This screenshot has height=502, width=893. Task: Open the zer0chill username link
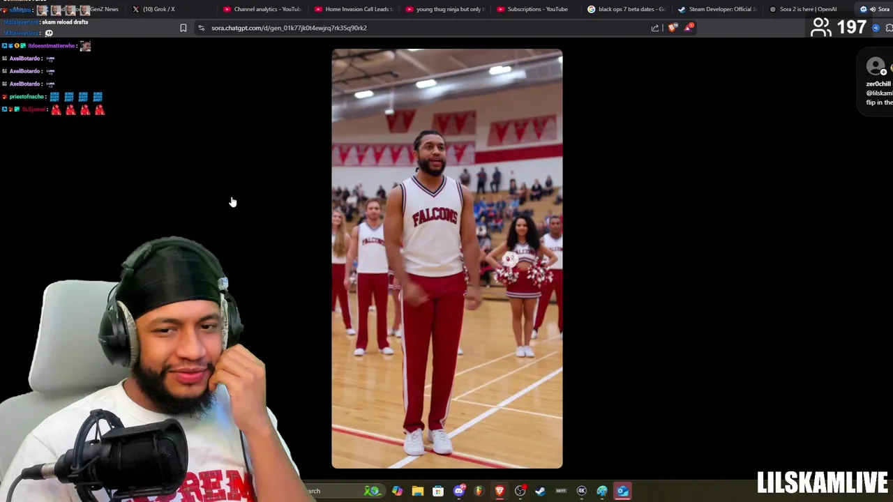click(878, 84)
